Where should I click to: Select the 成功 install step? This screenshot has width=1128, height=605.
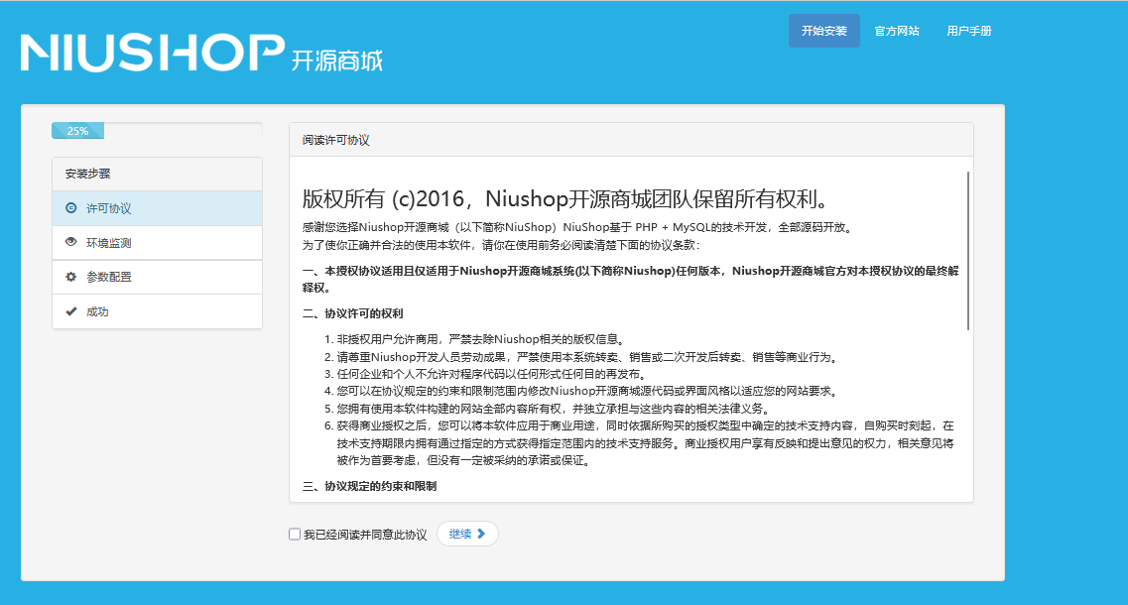pyautogui.click(x=157, y=311)
